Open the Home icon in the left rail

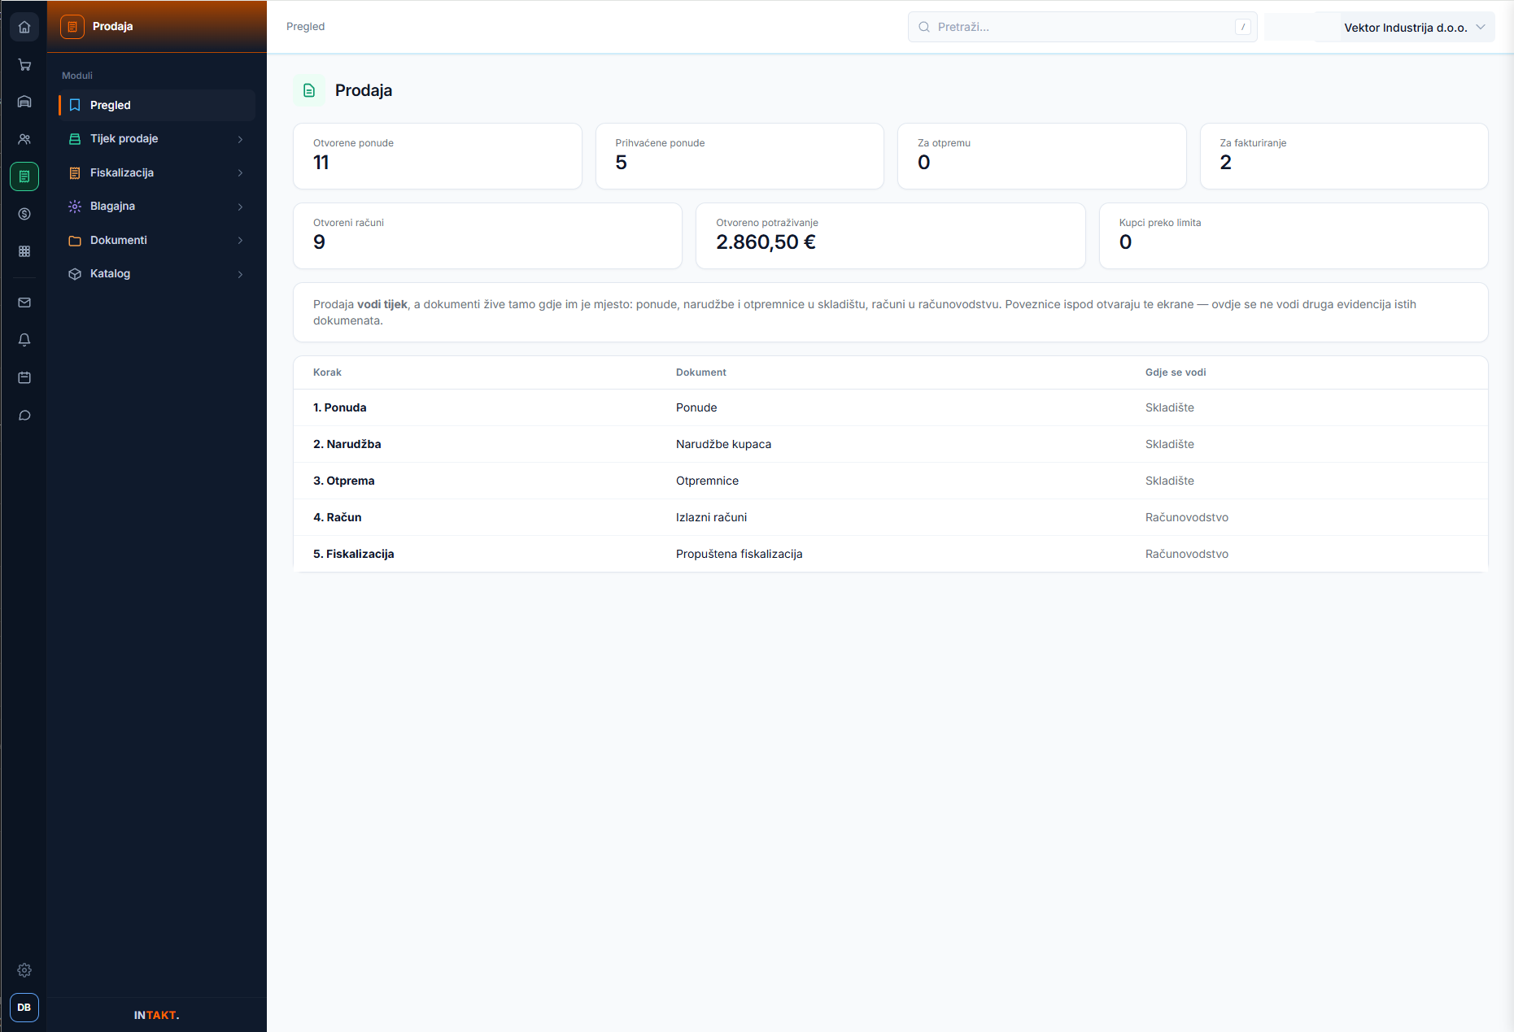(24, 27)
